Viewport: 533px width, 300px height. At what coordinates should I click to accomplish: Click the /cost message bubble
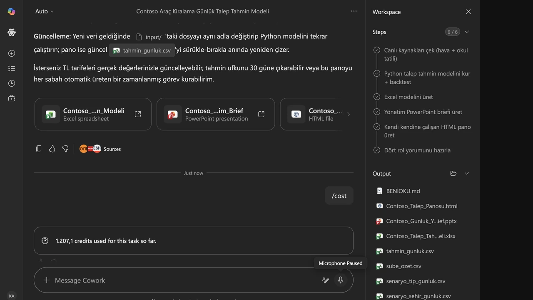coord(339,195)
